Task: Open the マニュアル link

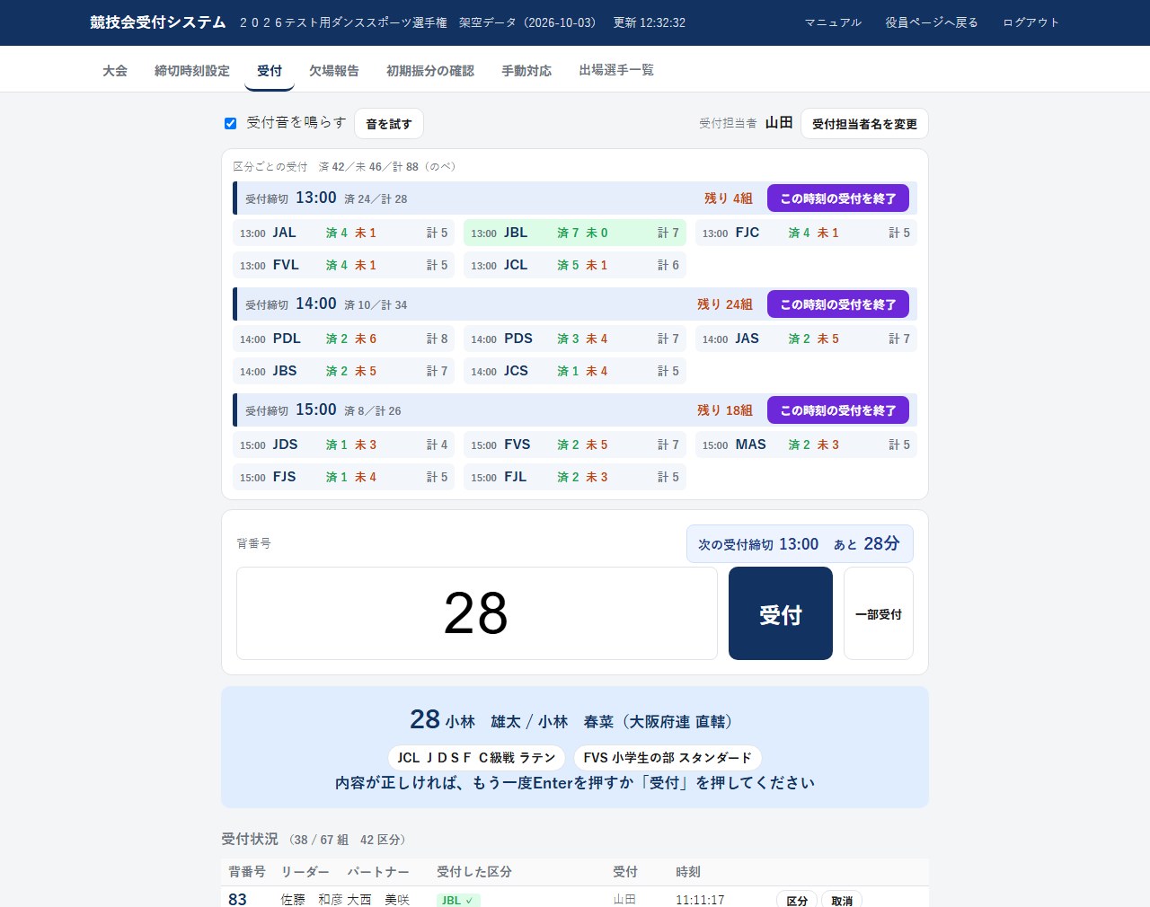Action: [833, 22]
